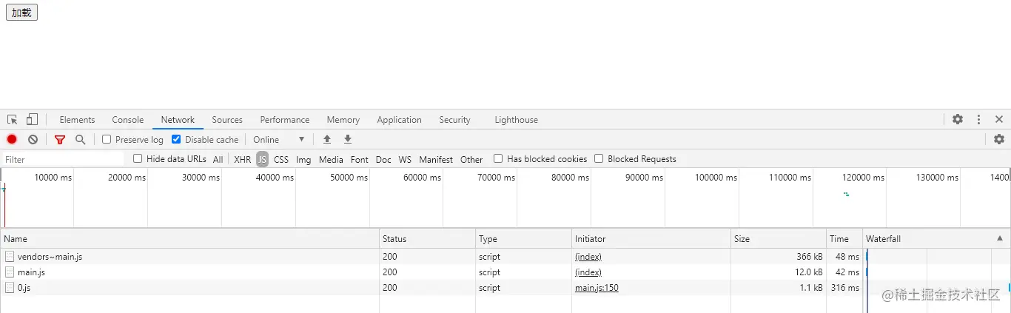The image size is (1011, 313).
Task: Open the Sources tab
Action: 227,120
